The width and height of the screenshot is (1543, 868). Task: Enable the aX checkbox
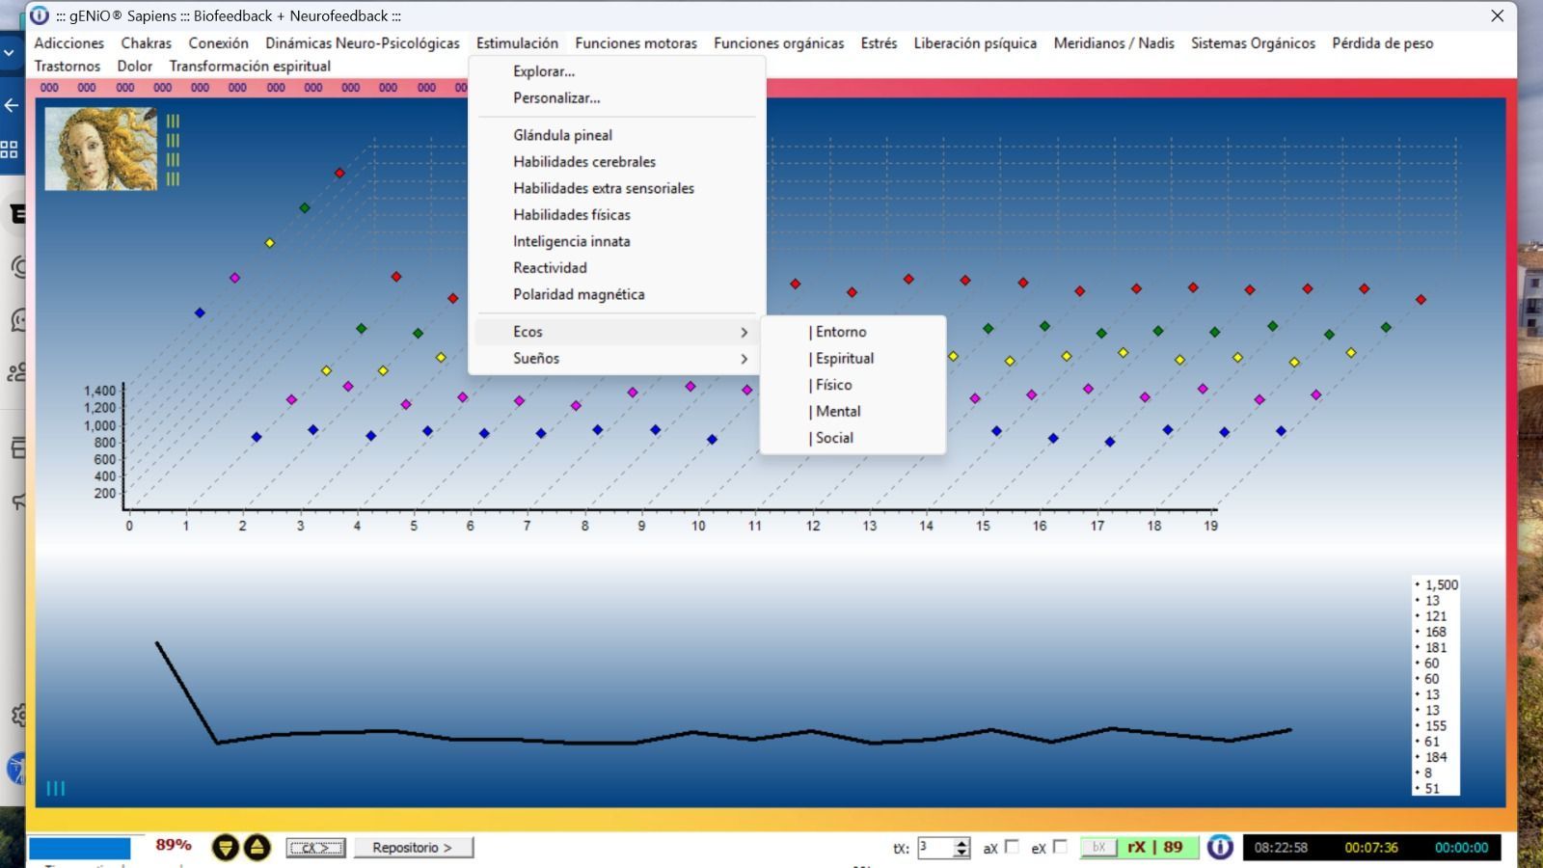click(1012, 847)
